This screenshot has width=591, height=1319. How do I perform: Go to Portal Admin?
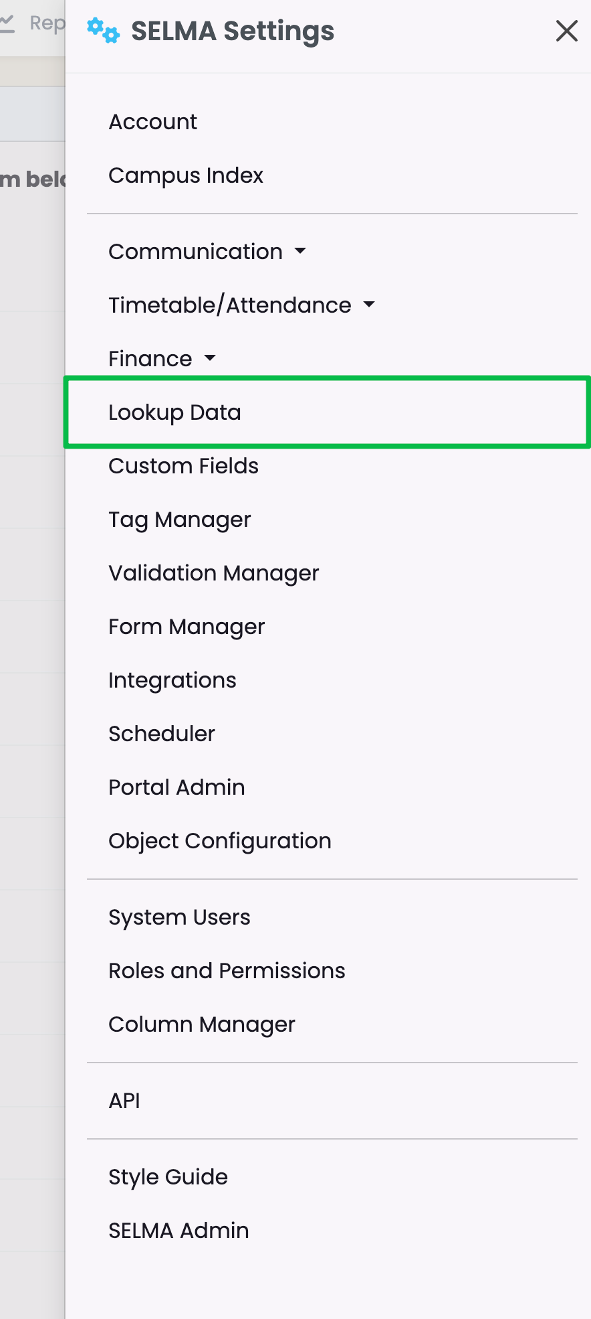pos(176,787)
